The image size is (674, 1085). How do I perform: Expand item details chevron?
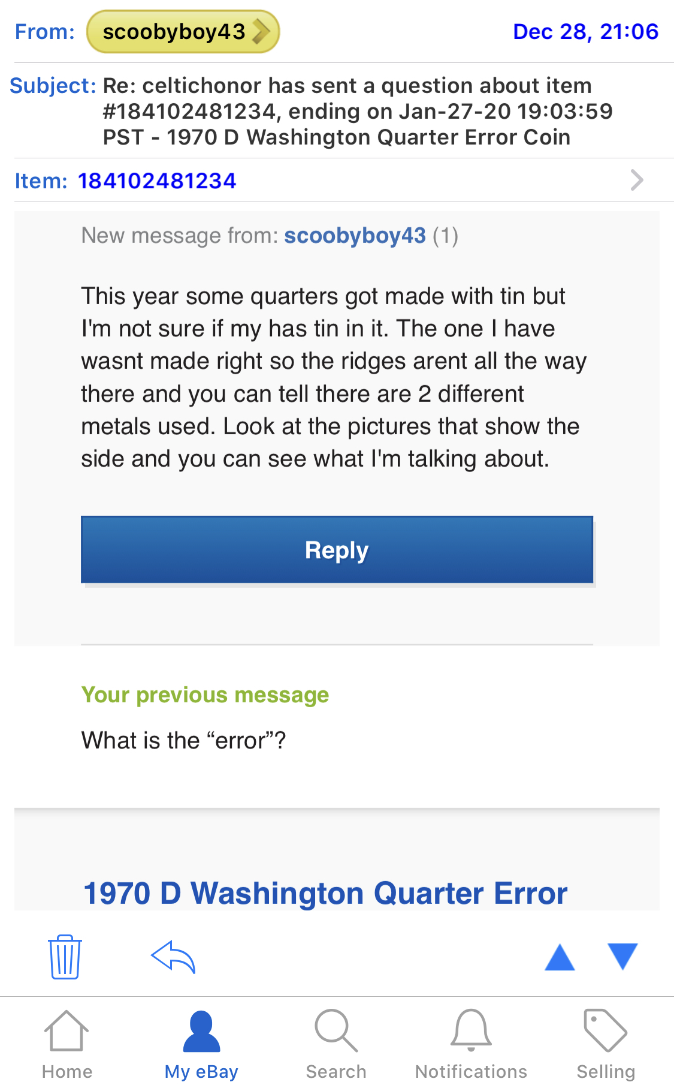point(637,180)
